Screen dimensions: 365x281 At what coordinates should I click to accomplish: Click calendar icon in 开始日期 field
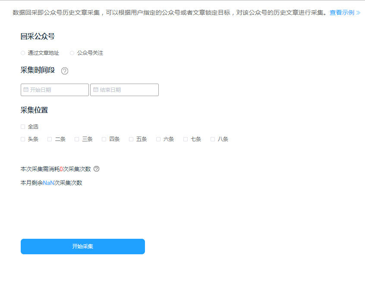pos(26,90)
